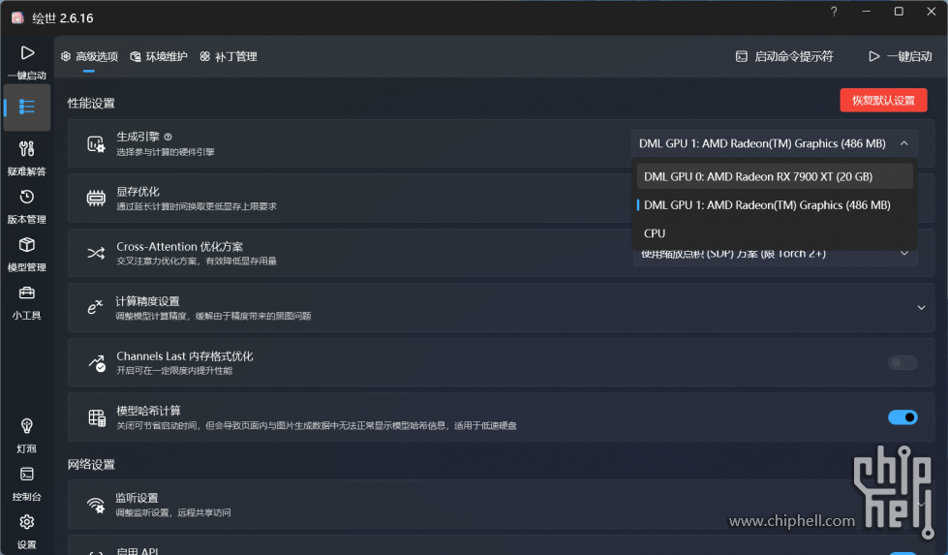This screenshot has width=948, height=555.
Task: Click the 生成引擎 engine icon
Action: (x=96, y=144)
